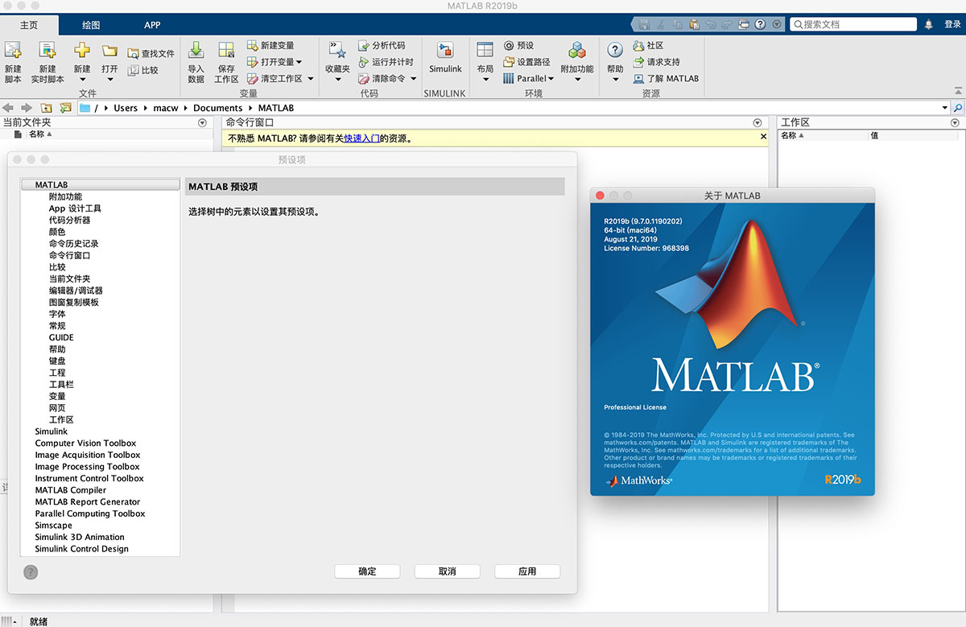Click the 比较 (Compare) icon in the ribbon
Image resolution: width=966 pixels, height=627 pixels.
133,70
